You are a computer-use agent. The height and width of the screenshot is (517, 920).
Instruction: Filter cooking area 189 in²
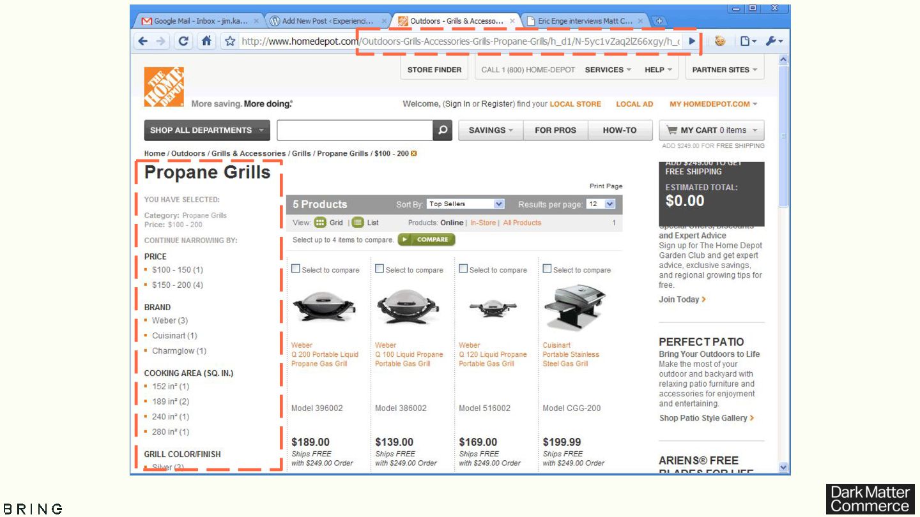click(x=171, y=401)
